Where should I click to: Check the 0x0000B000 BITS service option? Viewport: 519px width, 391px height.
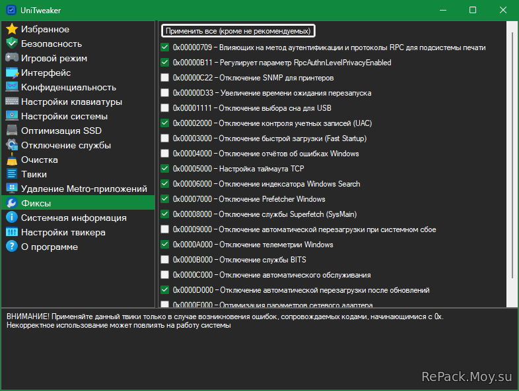point(165,260)
